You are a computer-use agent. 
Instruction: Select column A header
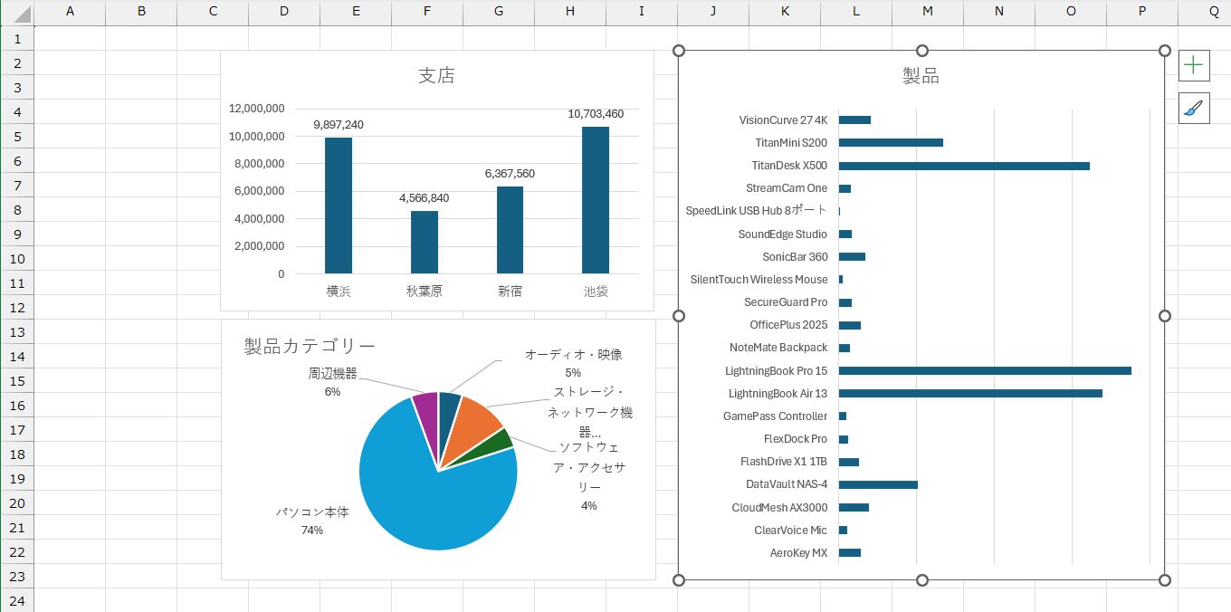[x=70, y=13]
